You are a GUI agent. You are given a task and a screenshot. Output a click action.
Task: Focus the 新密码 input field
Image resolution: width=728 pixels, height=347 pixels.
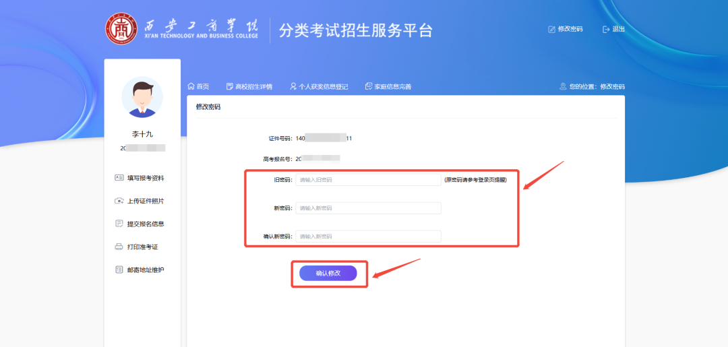[x=368, y=208]
